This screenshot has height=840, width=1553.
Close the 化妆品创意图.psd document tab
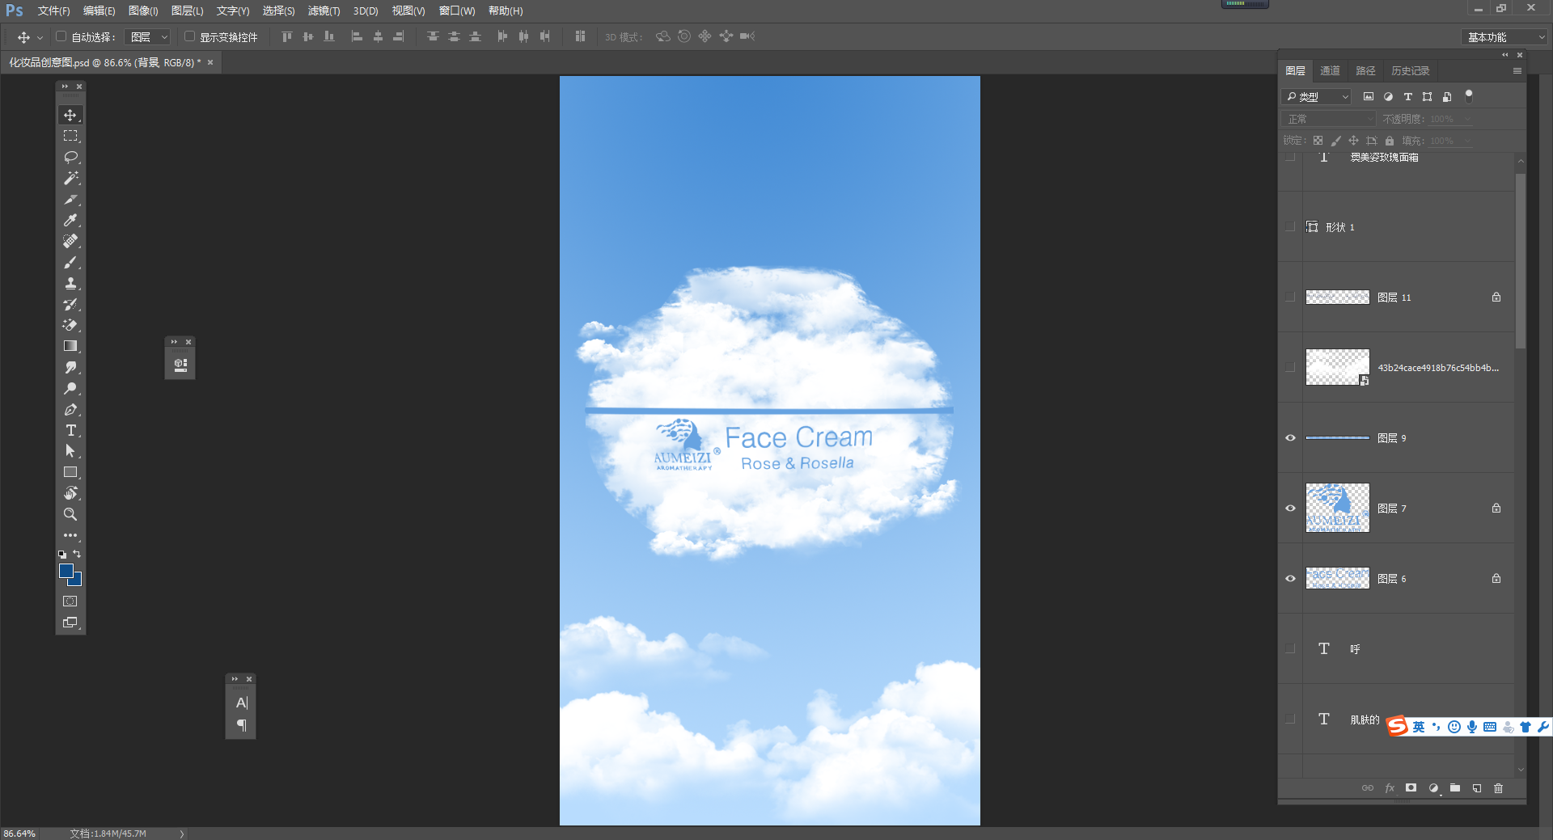pos(210,62)
